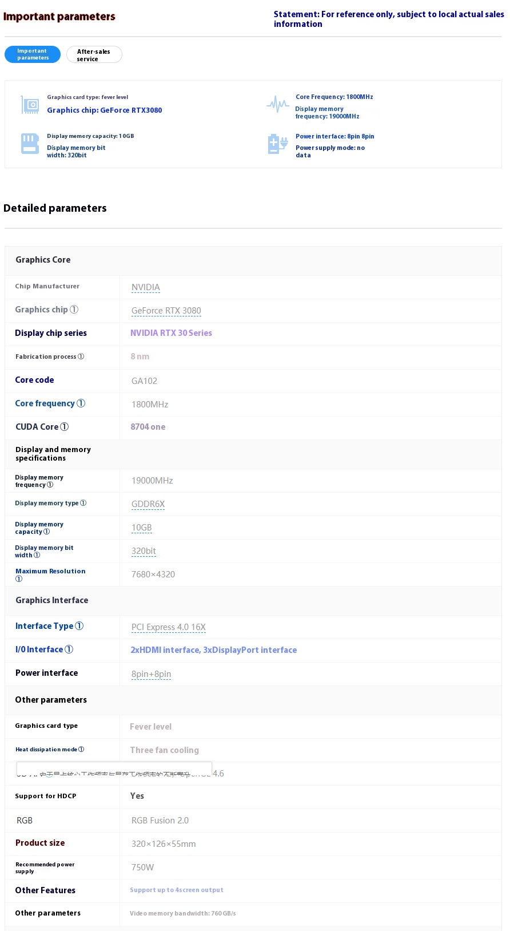Click the Yes value for HDCP support
The height and width of the screenshot is (931, 510).
(137, 796)
